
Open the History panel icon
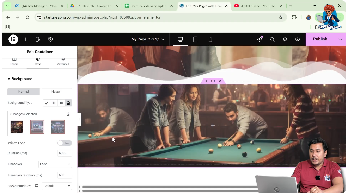tap(50, 39)
